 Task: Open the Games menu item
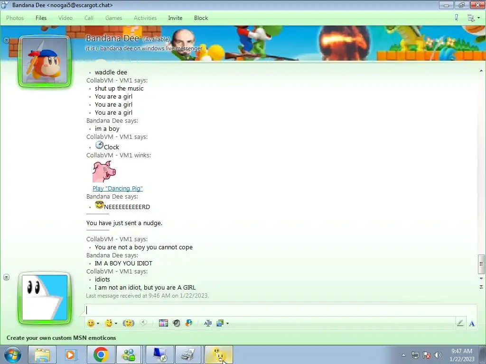113,18
